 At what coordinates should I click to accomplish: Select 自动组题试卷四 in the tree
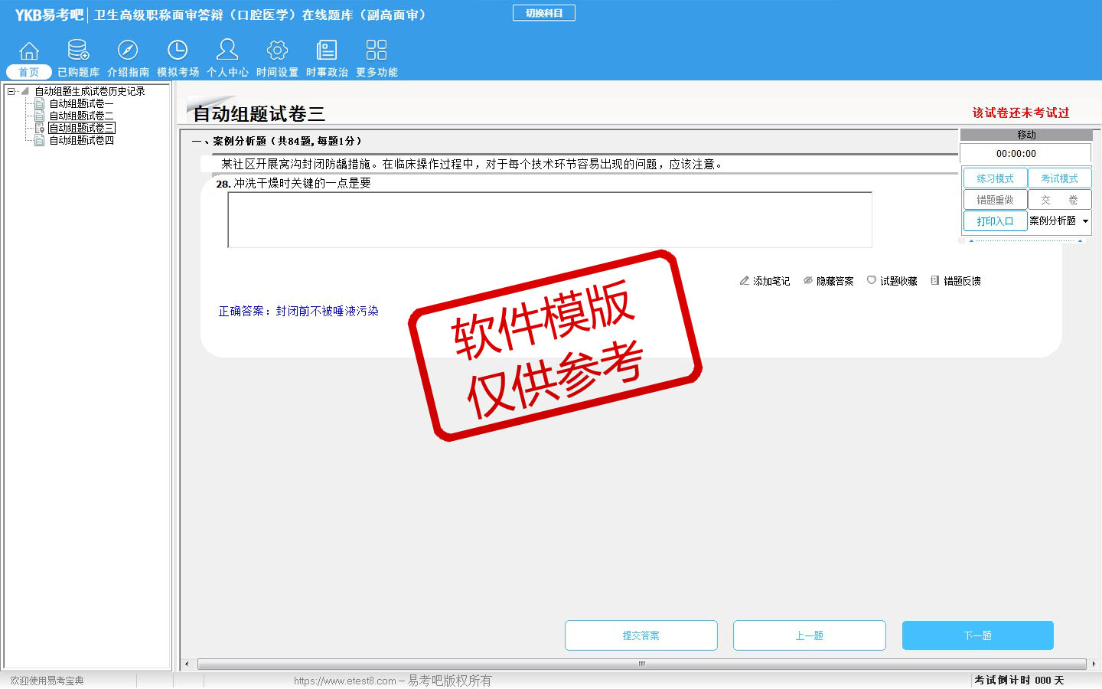(82, 140)
